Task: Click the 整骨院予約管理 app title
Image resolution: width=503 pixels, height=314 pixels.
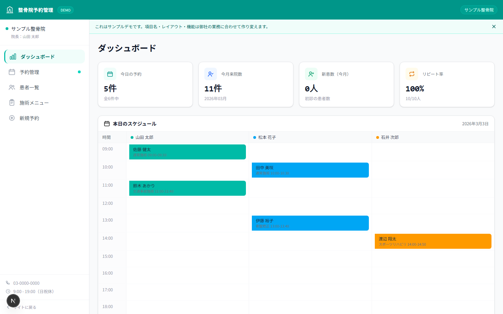Action: pyautogui.click(x=36, y=10)
